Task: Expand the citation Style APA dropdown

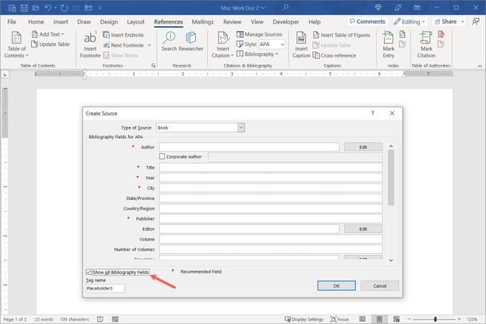Action: pos(281,45)
